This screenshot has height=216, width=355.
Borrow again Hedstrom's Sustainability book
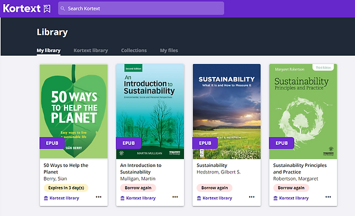tap(215, 188)
